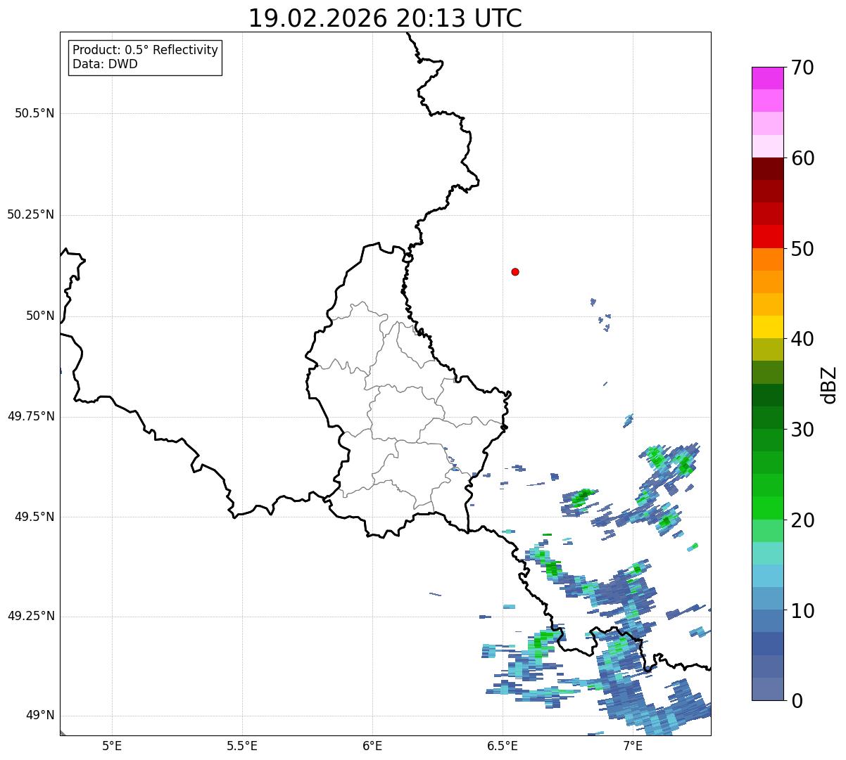Click the longitude label 5.5°E
The image size is (846, 760).
242,745
